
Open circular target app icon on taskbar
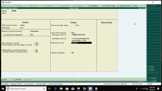coord(84,89)
